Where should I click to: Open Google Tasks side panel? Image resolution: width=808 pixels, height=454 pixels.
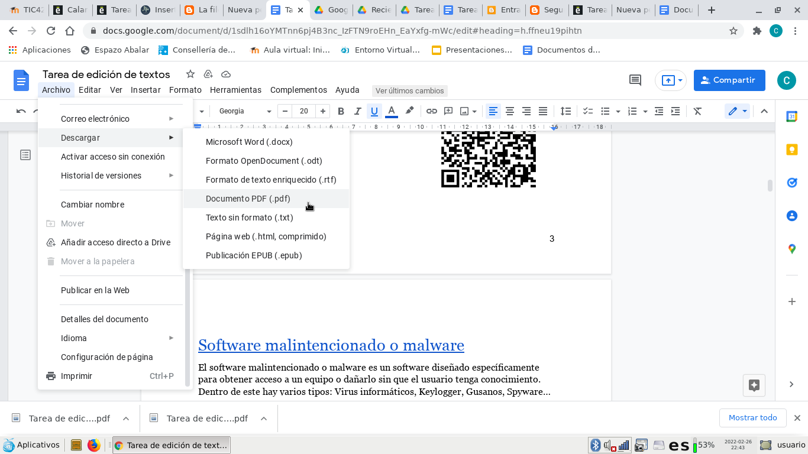792,183
